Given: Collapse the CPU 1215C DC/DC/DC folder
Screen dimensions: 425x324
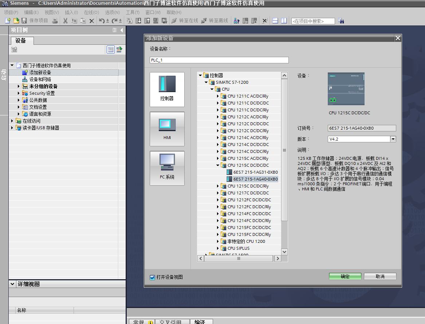Looking at the screenshot, I should pos(218,165).
